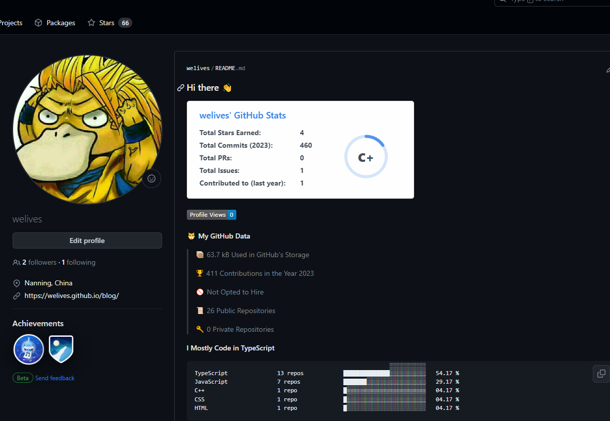
Task: Click the Stars star icon
Action: pyautogui.click(x=91, y=23)
